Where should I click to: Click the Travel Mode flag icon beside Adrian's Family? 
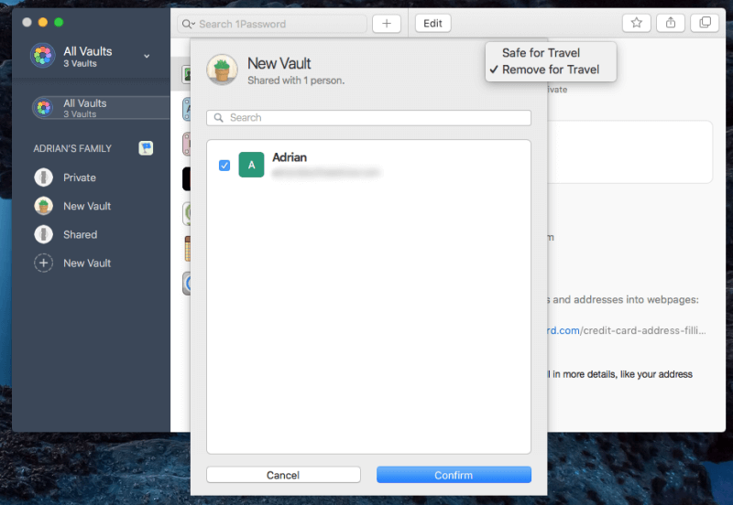point(146,148)
